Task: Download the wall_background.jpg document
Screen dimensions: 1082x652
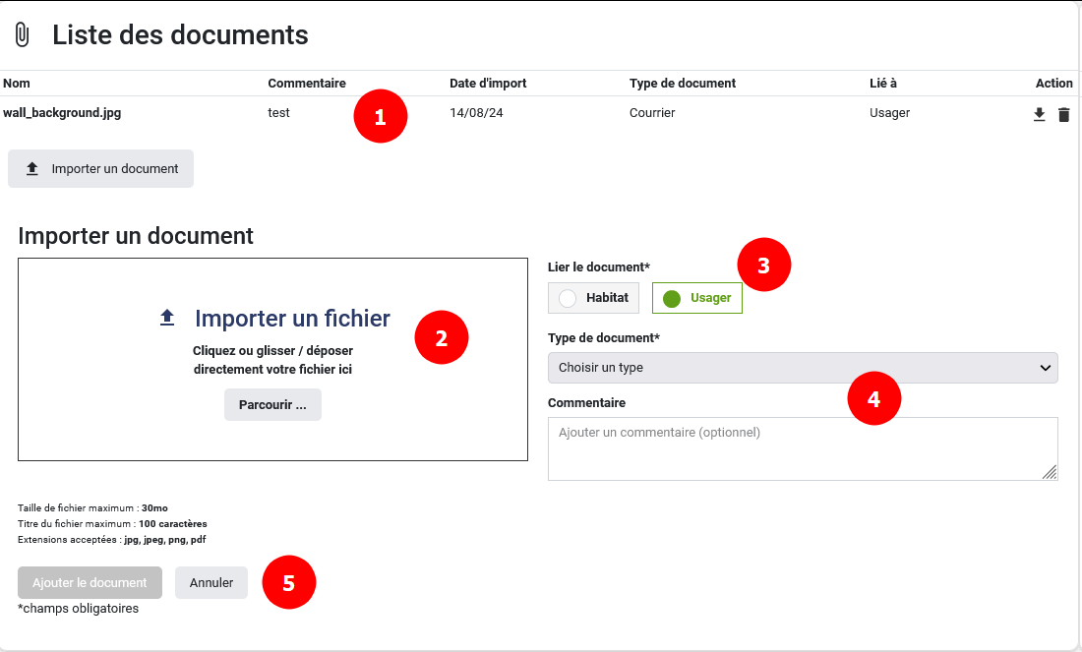Action: (x=1039, y=115)
